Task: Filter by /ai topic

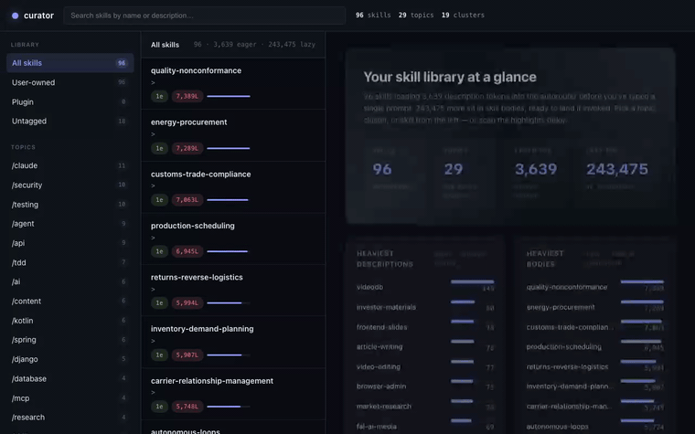Action: (x=70, y=281)
